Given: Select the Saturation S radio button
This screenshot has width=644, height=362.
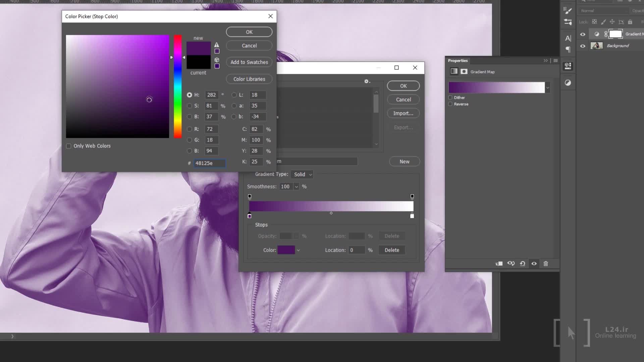Looking at the screenshot, I should click(190, 106).
